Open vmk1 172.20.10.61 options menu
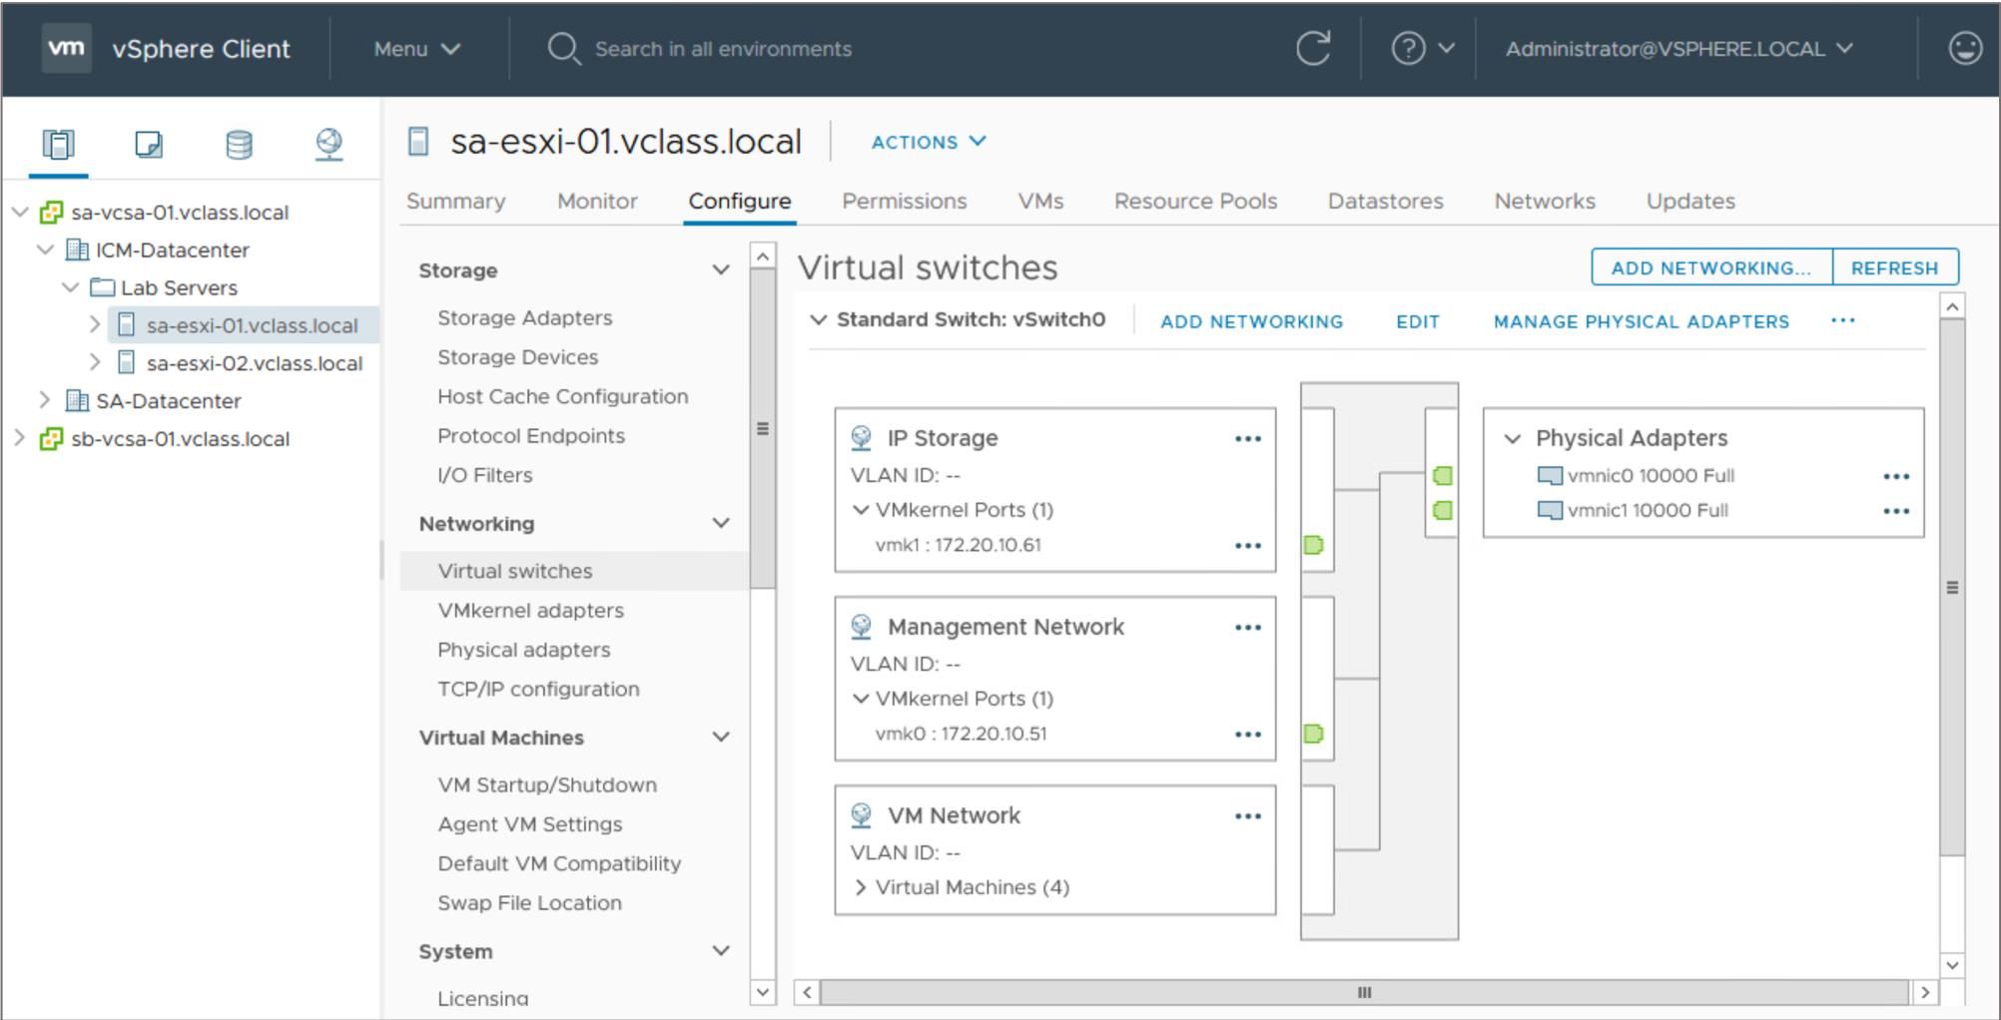The width and height of the screenshot is (2001, 1020). pyautogui.click(x=1247, y=545)
